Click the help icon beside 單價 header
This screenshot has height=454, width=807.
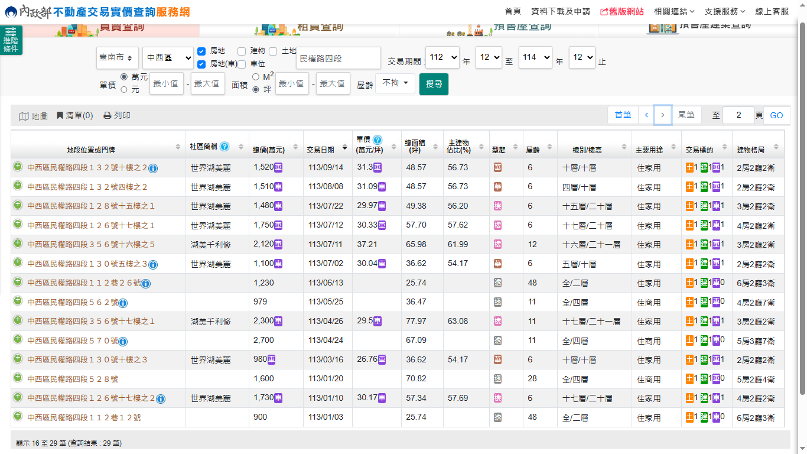[x=378, y=140]
